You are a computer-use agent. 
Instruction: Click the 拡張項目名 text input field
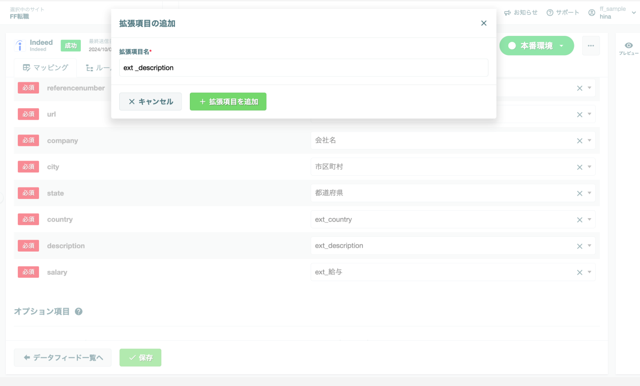tap(303, 68)
